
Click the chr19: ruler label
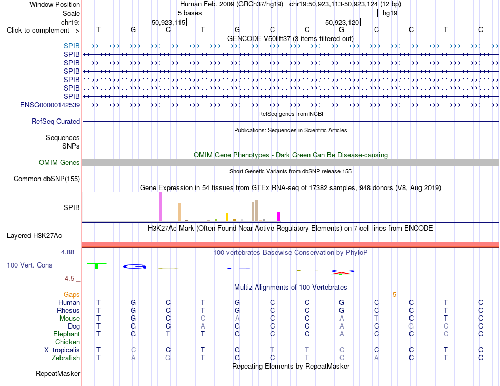tap(71, 22)
